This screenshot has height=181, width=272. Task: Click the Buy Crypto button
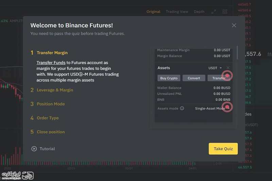tap(169, 78)
